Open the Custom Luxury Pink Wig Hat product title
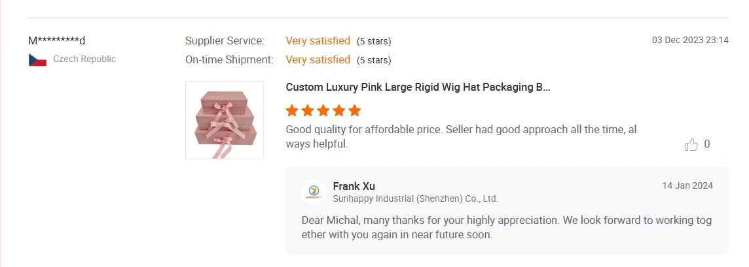Screen dimensions: 749x267 click(418, 87)
